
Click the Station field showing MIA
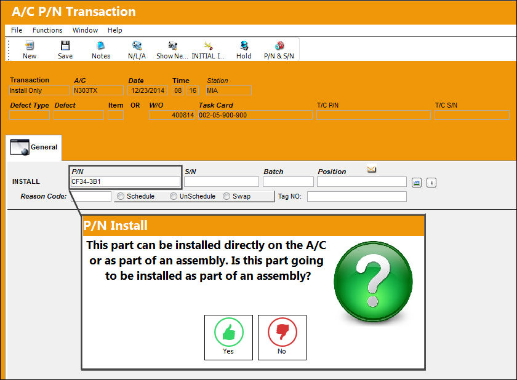(229, 90)
